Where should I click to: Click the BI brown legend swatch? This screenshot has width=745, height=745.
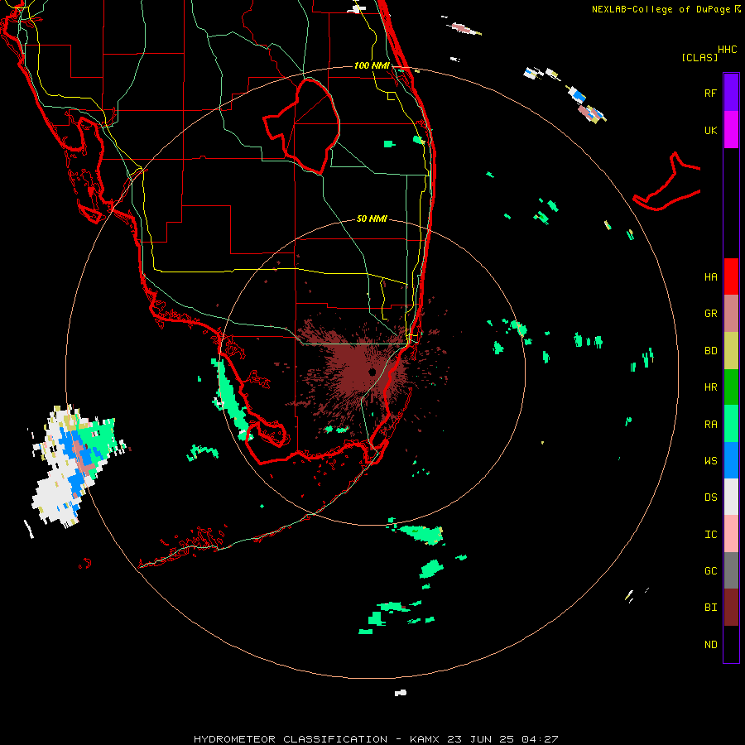731,608
